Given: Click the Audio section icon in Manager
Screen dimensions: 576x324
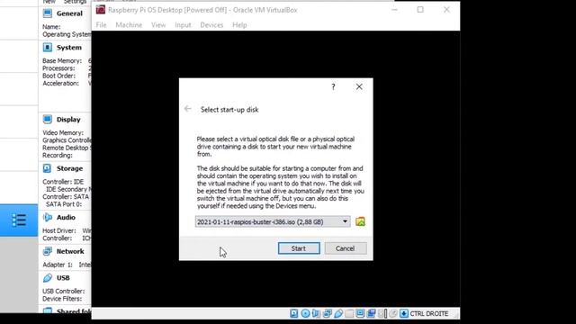Looking at the screenshot, I should pos(48,217).
